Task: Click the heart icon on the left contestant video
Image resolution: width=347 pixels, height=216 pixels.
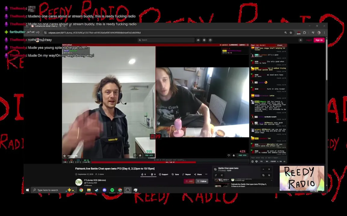Action: pos(135,155)
